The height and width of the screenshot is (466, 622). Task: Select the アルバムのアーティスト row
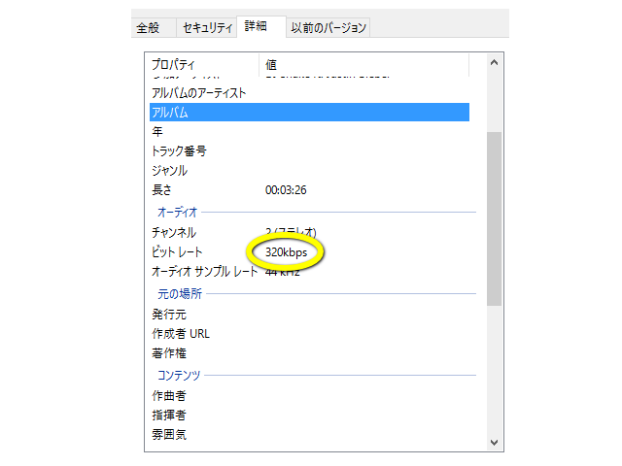[199, 93]
